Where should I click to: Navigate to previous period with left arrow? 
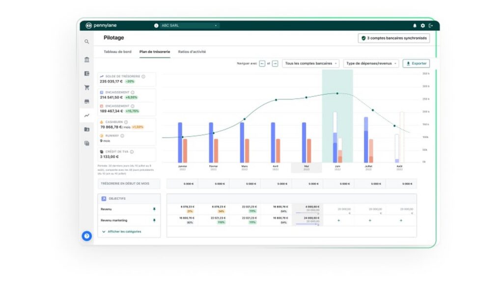click(x=262, y=63)
